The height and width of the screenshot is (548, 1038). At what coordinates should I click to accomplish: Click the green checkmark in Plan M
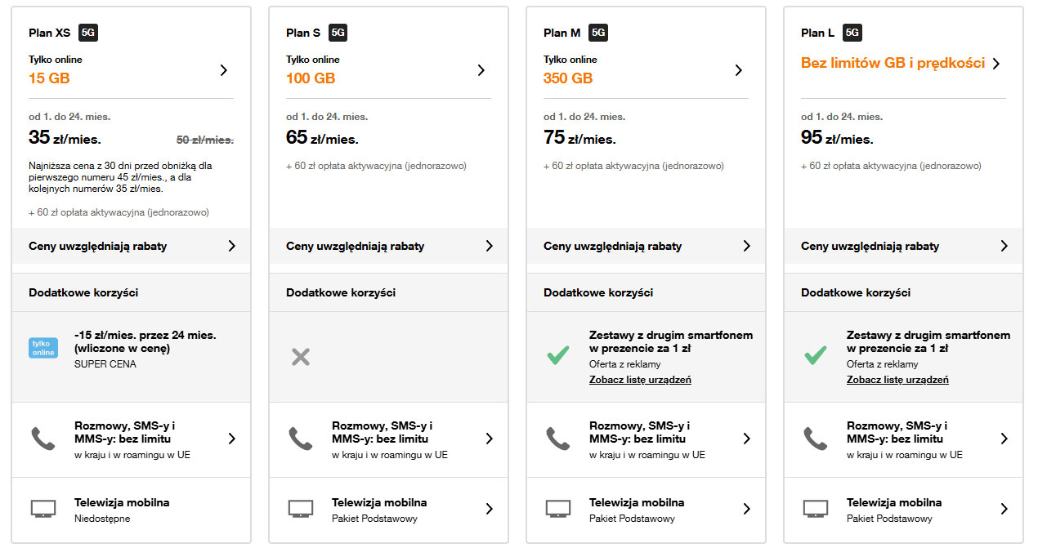(x=558, y=356)
